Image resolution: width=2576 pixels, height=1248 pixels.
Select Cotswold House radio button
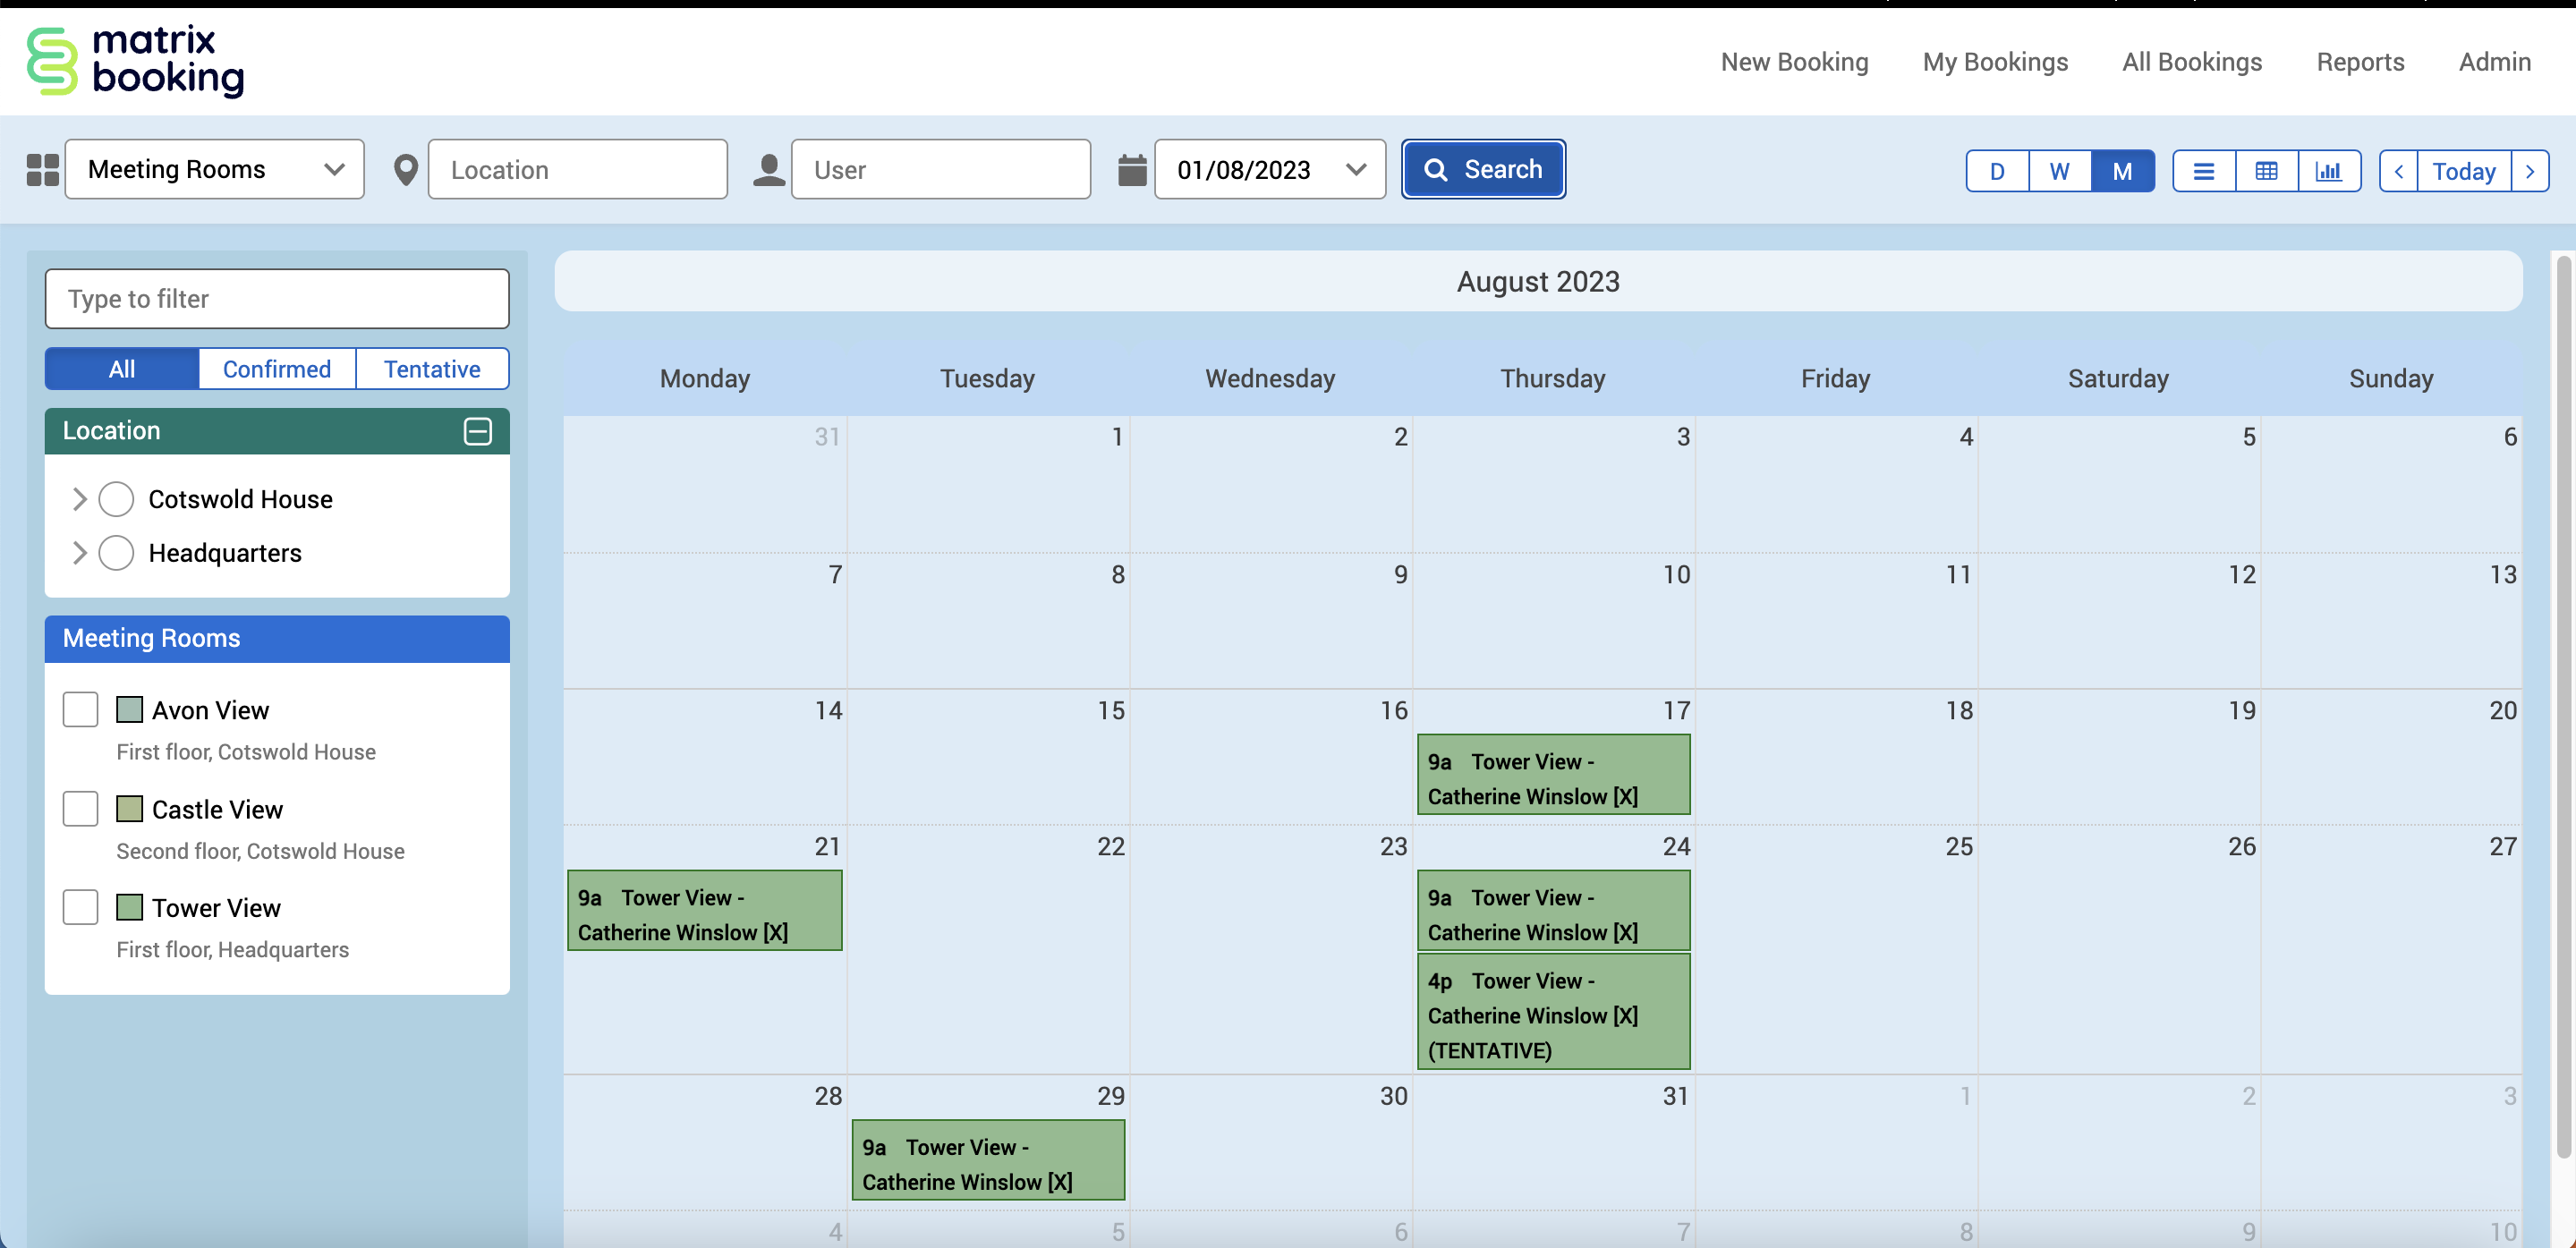click(116, 499)
